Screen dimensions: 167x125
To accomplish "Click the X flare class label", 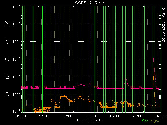I will (x=7, y=24).
